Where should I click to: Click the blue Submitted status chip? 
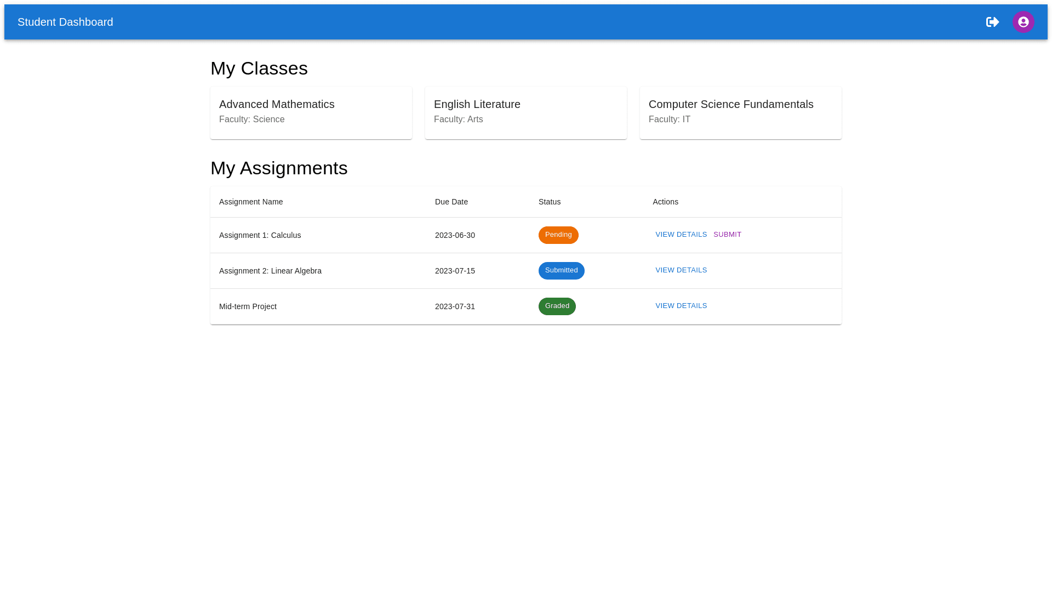point(561,271)
